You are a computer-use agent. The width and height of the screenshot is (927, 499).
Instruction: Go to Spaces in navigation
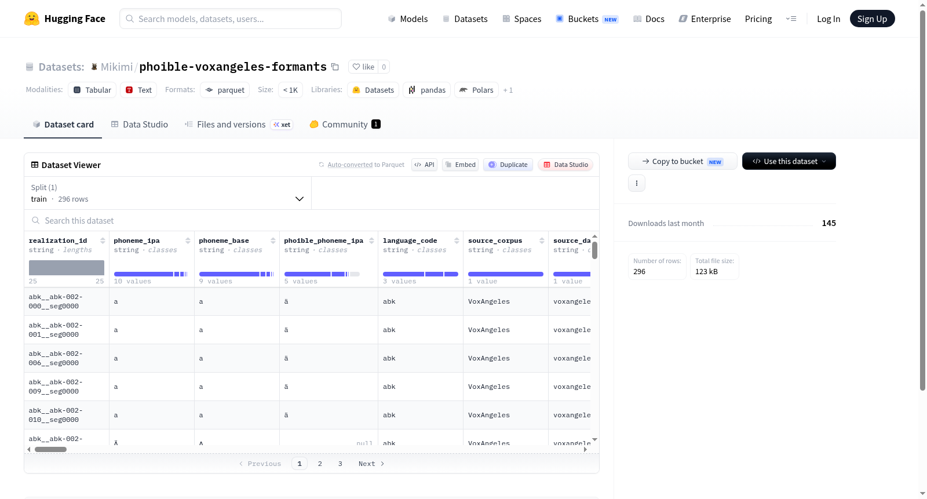[x=522, y=19]
